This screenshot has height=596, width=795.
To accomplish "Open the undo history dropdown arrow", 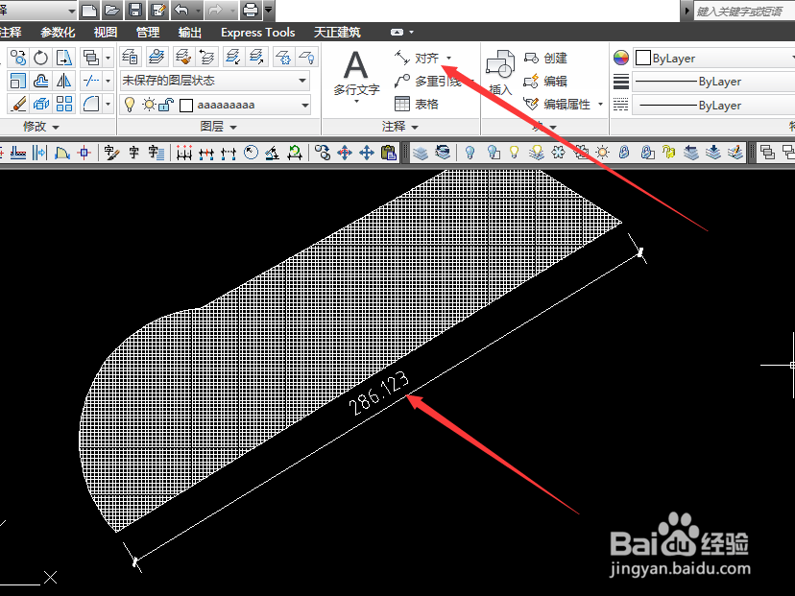I will [x=197, y=10].
